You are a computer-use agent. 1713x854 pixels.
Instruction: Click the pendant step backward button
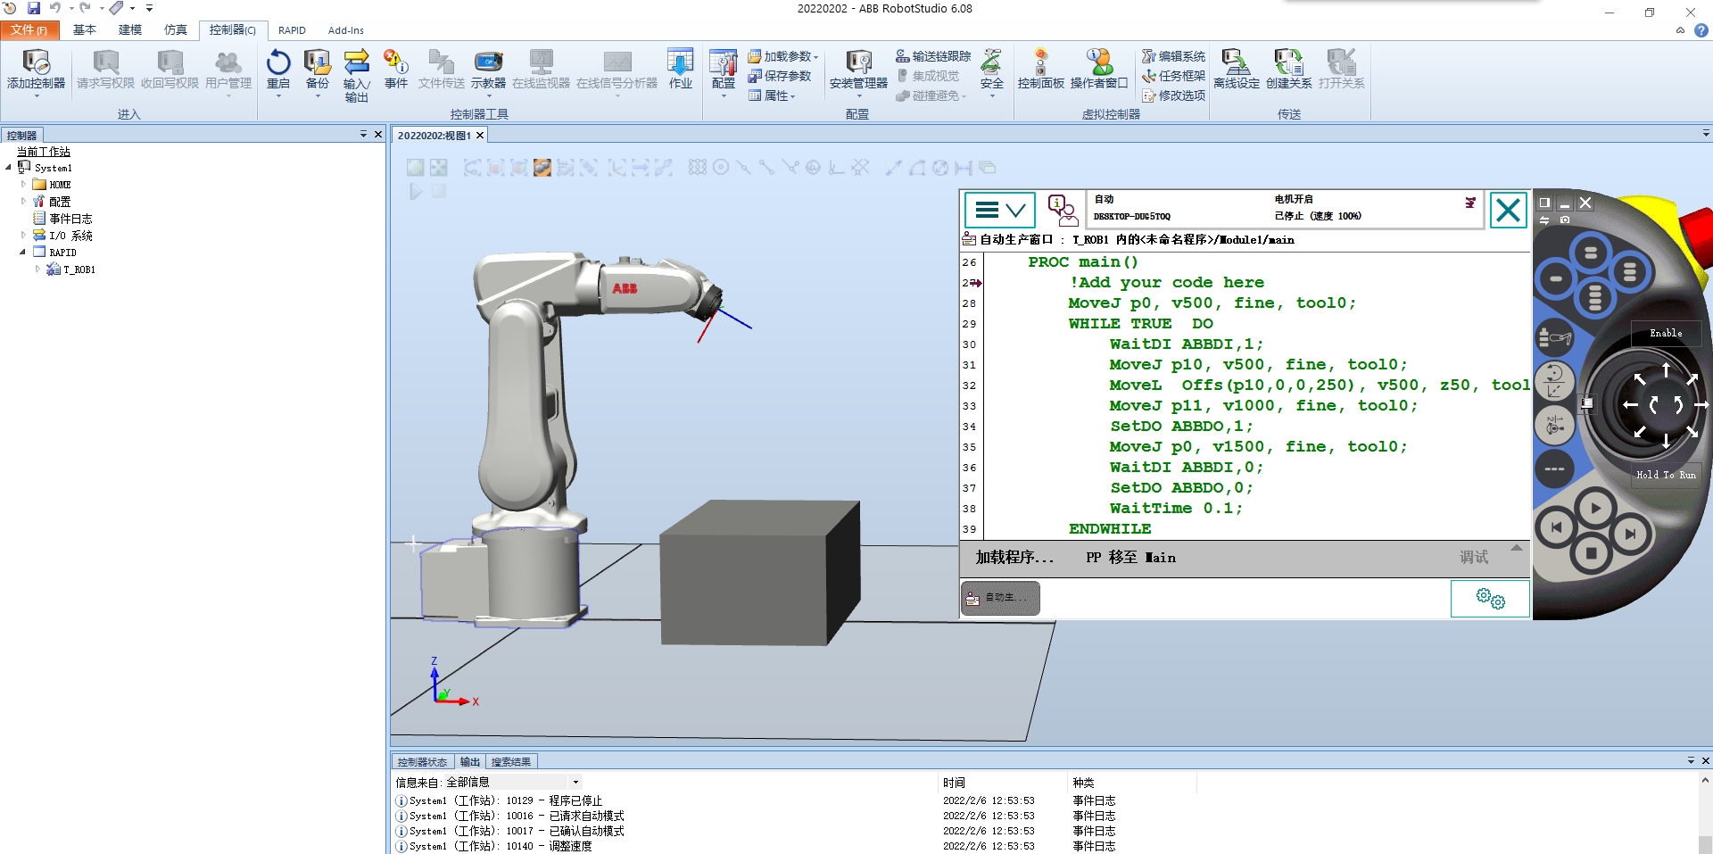(x=1555, y=527)
